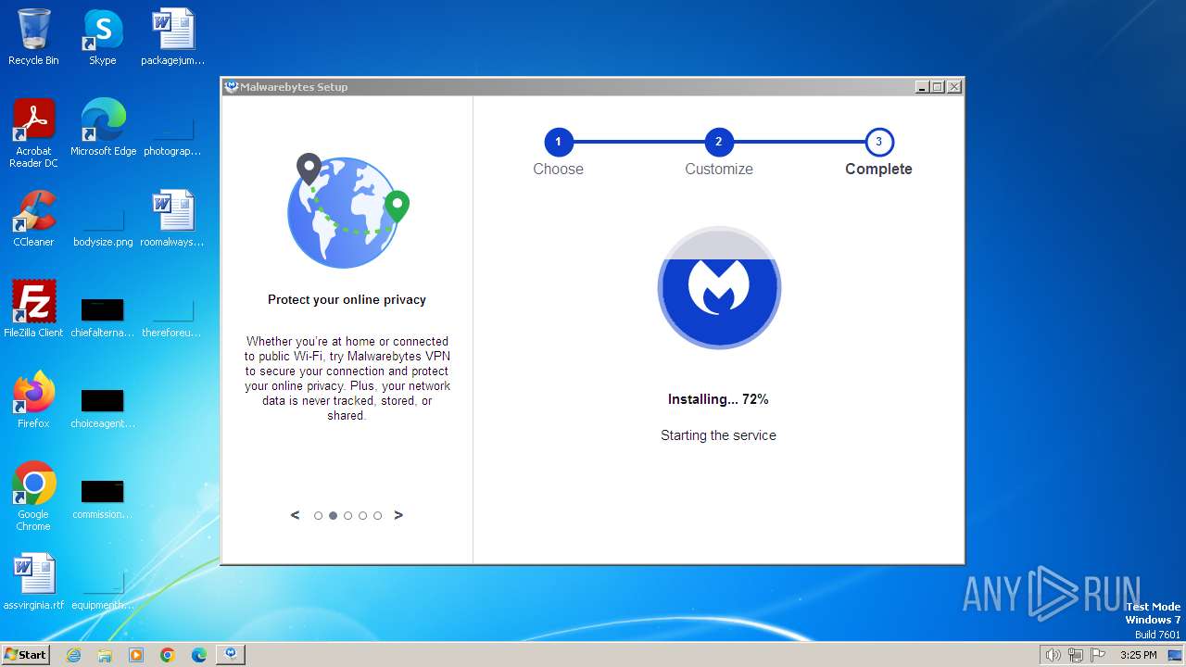
Task: Launch FileZilla Client shortcut
Action: pyautogui.click(x=33, y=309)
